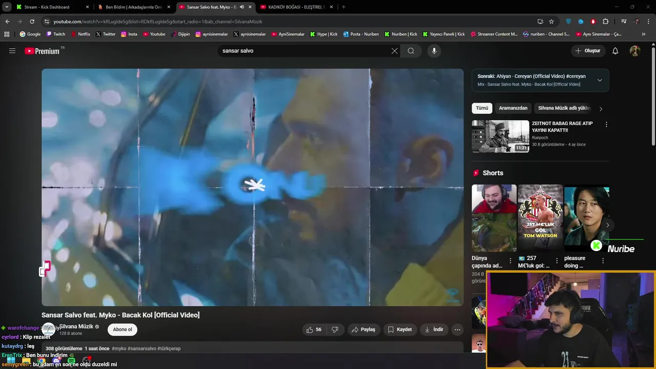Viewport: 656px width, 369px height.
Task: Open Netflix bookmark
Action: pyautogui.click(x=80, y=34)
